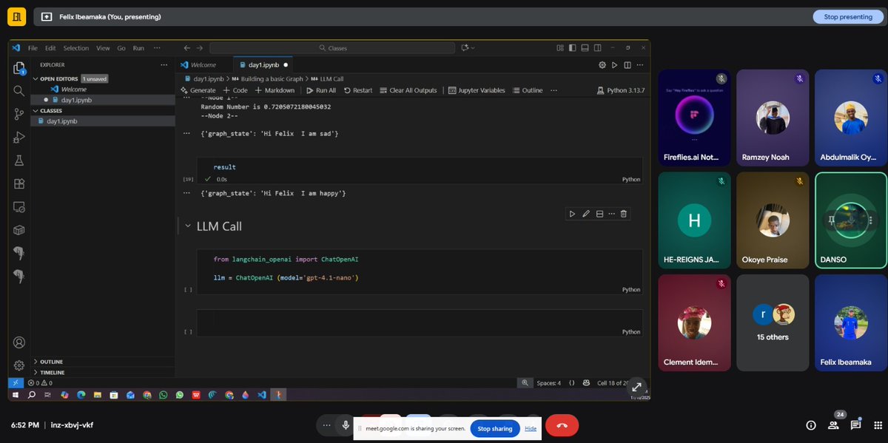Screen dimensions: 888x443
Task: Click the empty code cell below LLM Call
Action: coord(420,322)
